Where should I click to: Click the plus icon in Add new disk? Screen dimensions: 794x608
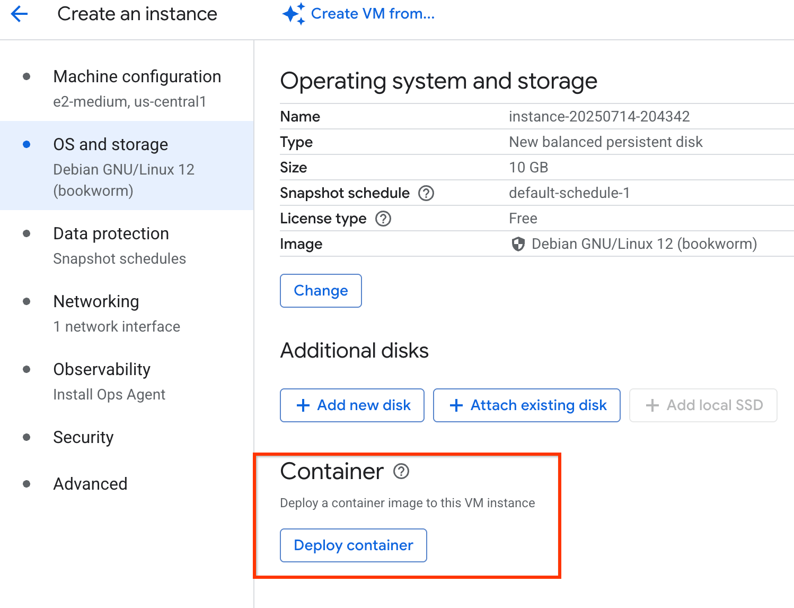(x=303, y=405)
